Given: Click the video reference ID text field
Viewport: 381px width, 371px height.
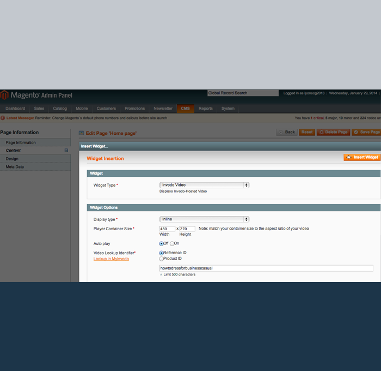Looking at the screenshot, I should [x=266, y=268].
